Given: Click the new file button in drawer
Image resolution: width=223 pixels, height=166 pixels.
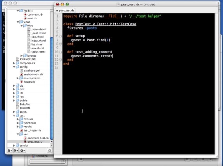Looking at the screenshot, I should click(x=10, y=150).
